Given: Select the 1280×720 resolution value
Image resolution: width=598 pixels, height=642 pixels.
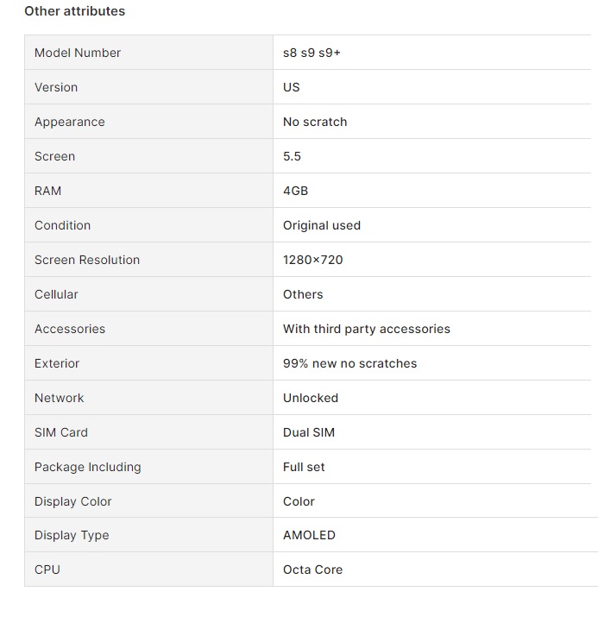Looking at the screenshot, I should coord(312,260).
